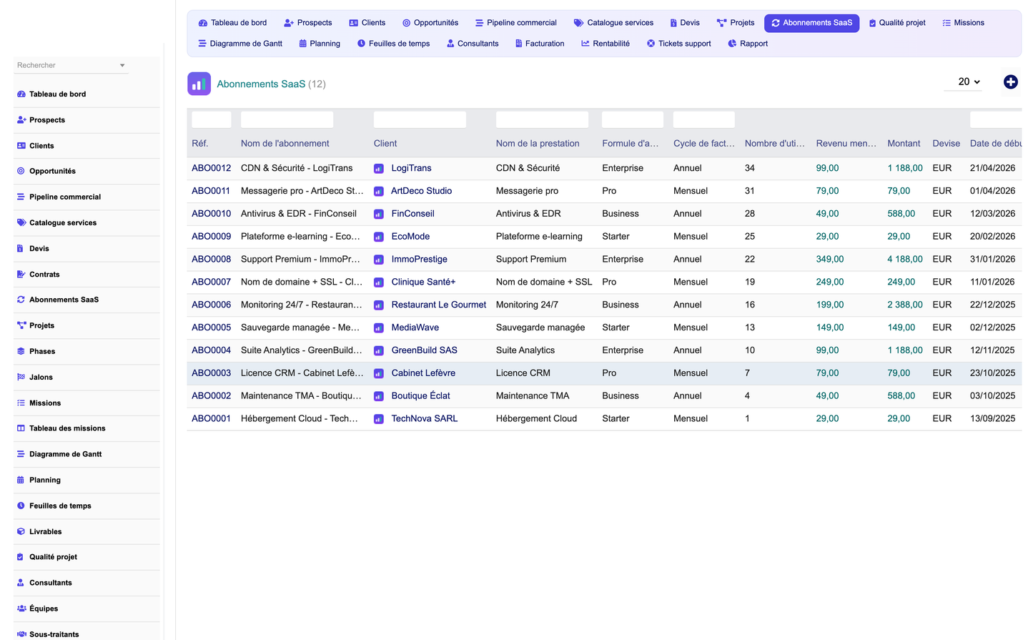This screenshot has width=1033, height=640.
Task: Select the Facturation tab in top bar
Action: pos(540,44)
